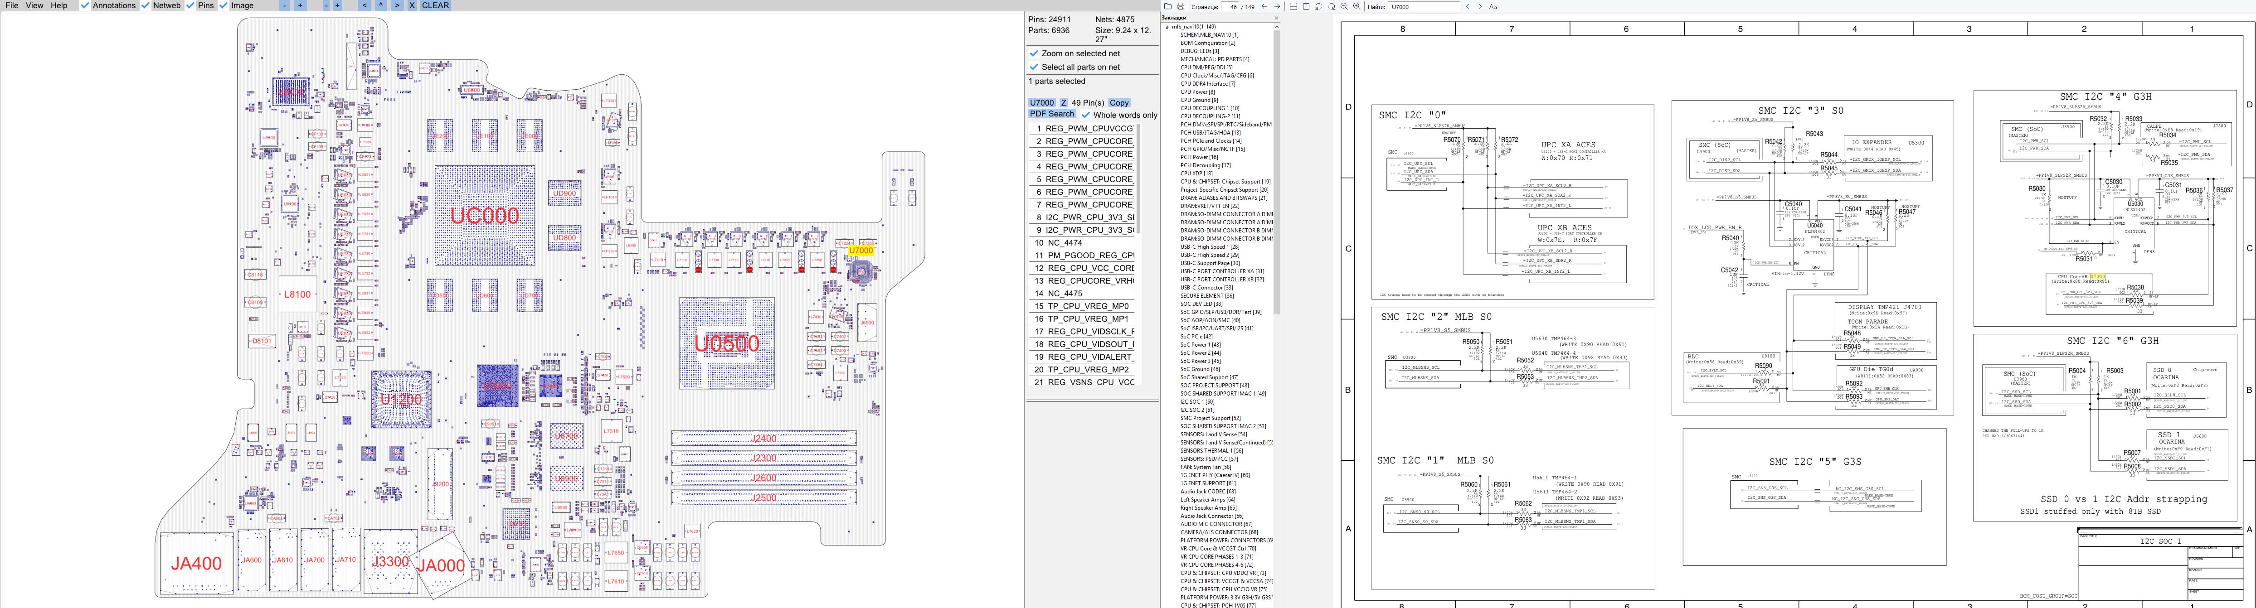Toggle the Annotations checkbox
This screenshot has height=608, width=2256.
click(x=85, y=5)
